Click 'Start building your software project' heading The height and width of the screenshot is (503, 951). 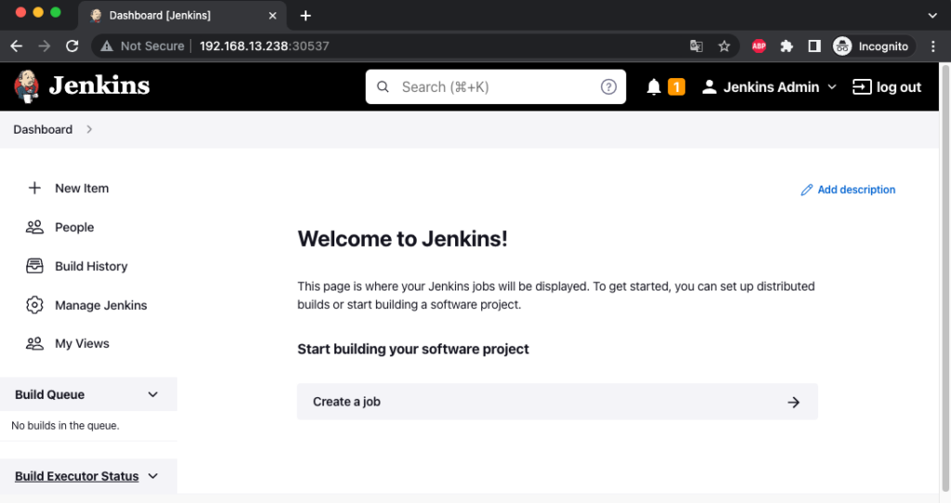pos(413,349)
